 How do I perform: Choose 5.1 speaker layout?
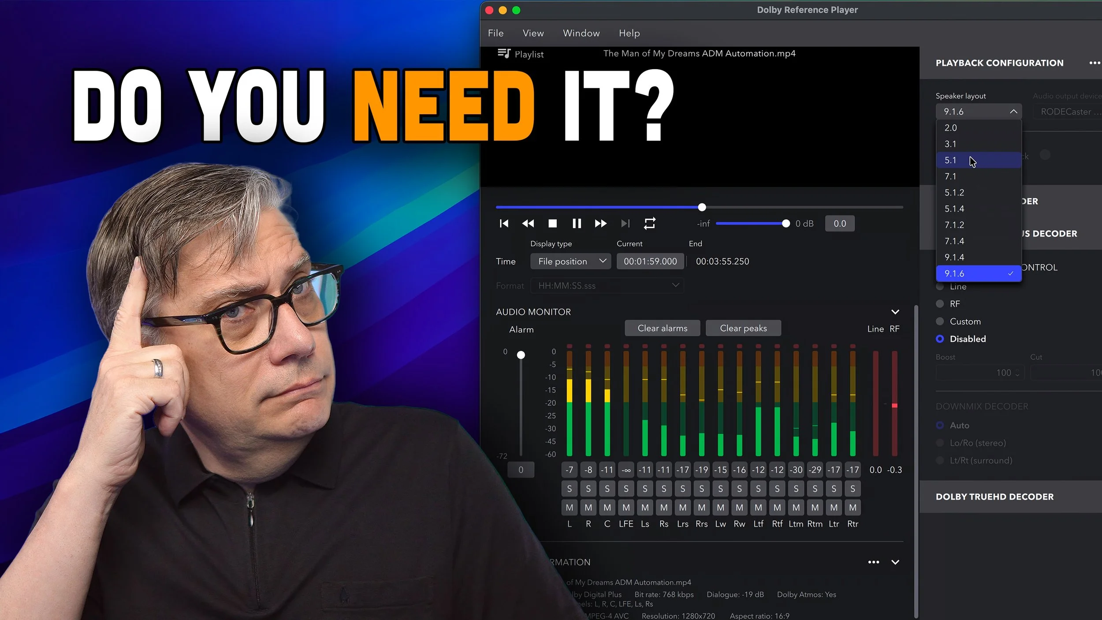point(979,160)
